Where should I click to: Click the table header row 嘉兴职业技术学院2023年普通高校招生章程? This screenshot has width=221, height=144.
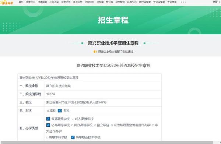[90, 78]
